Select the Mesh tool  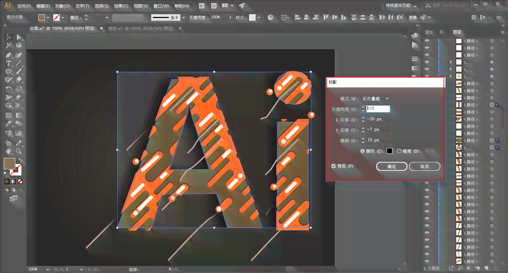[x=9, y=115]
